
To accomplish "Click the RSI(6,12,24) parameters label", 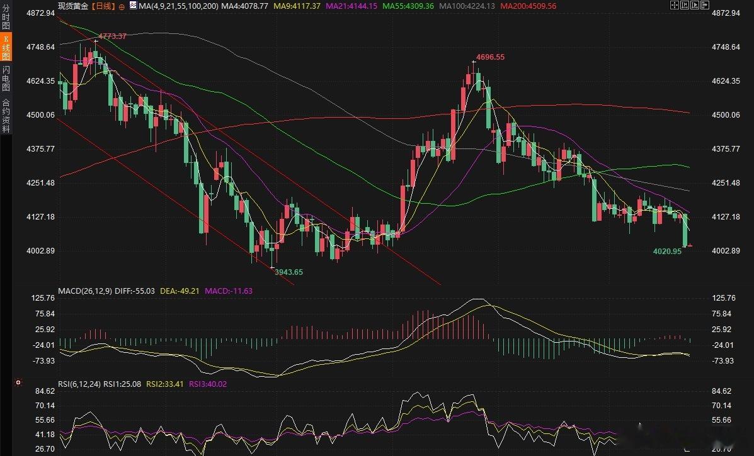I will (79, 384).
